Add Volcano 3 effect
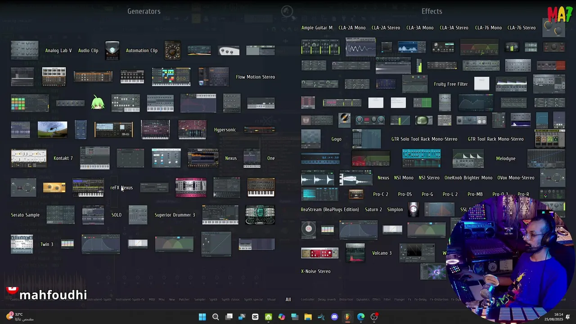The image size is (576, 324). click(382, 253)
